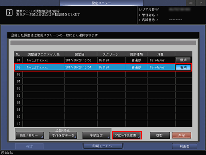Click Dot120 screen cell in row 01
Screen dimensions: 206x155
pyautogui.click(x=104, y=60)
